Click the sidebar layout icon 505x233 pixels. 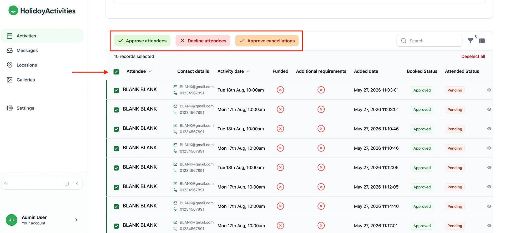pyautogui.click(x=67, y=184)
